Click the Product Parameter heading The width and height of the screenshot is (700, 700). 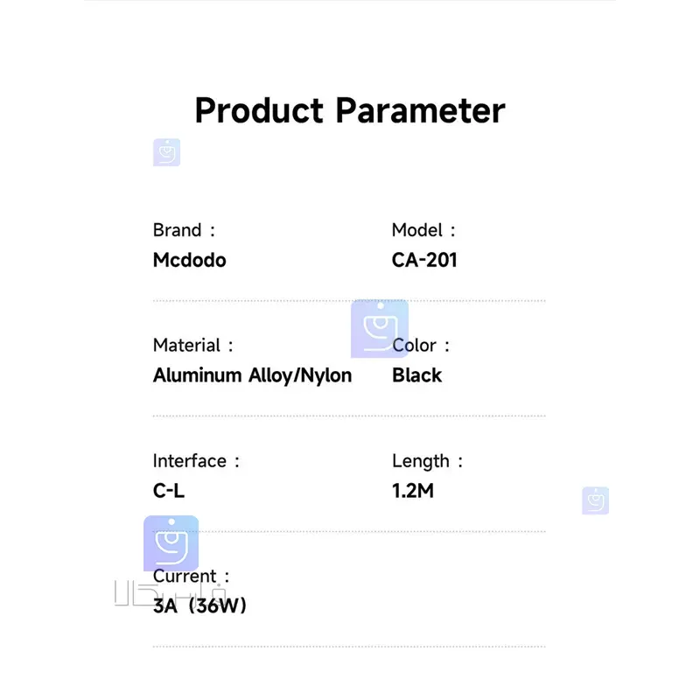(x=350, y=111)
